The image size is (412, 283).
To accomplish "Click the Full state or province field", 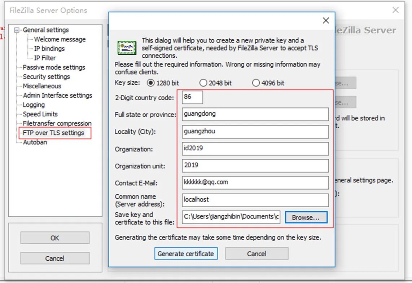I will 255,114.
